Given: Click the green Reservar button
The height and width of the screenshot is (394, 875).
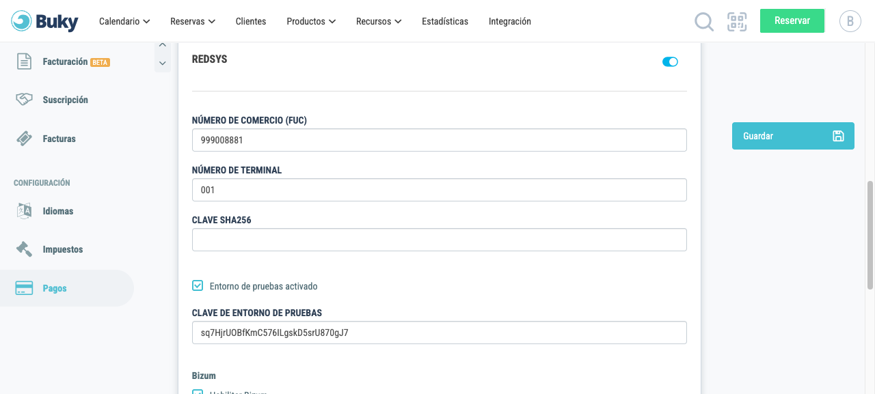Looking at the screenshot, I should pyautogui.click(x=792, y=20).
